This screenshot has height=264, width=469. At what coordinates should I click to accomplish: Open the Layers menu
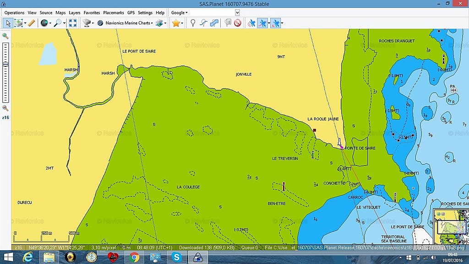(75, 13)
